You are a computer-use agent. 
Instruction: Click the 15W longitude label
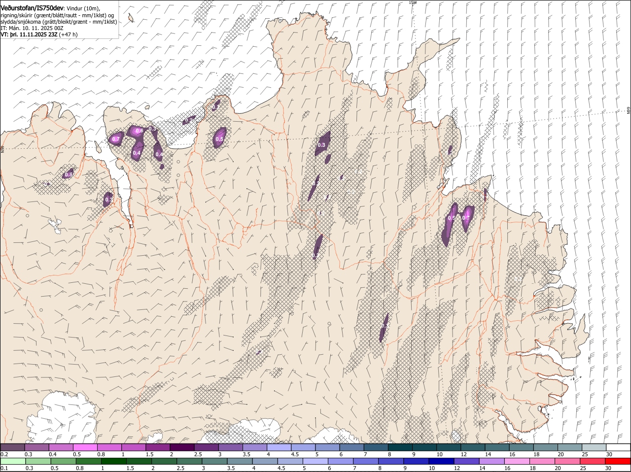413,2
